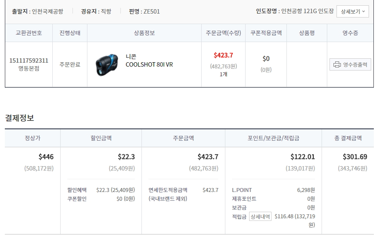
Task: Click the 주문완료 status text
Action: click(70, 64)
